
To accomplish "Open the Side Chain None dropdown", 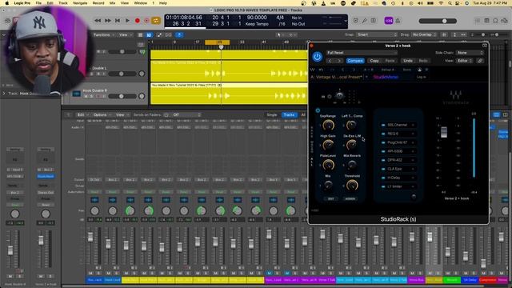I will click(x=470, y=53).
